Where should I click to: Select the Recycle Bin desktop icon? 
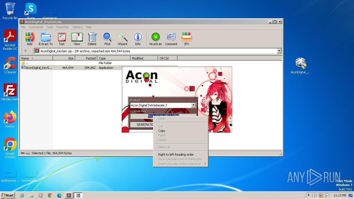coord(10,11)
